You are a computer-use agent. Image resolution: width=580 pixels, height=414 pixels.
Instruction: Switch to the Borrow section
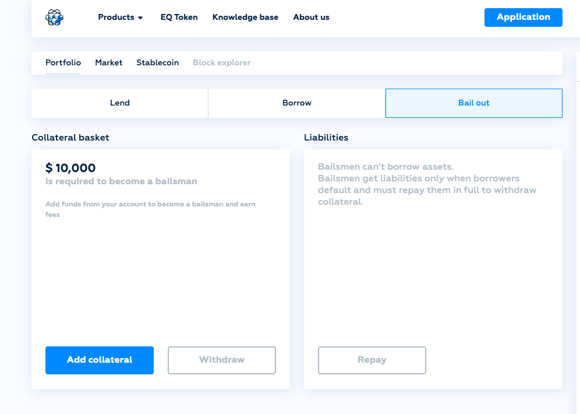[x=297, y=103]
